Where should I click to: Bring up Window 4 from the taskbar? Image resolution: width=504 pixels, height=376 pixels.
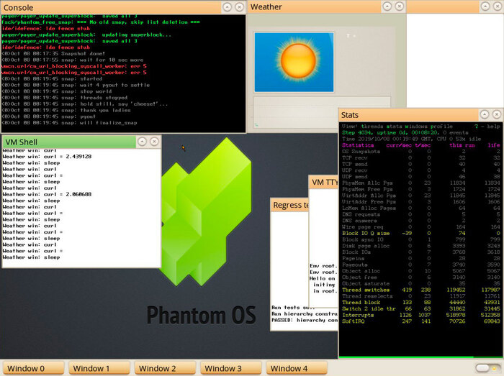click(296, 368)
